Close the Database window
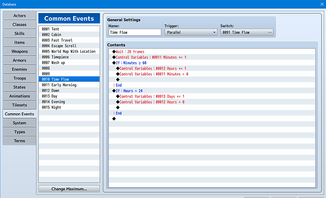 pyautogui.click(x=322, y=4)
